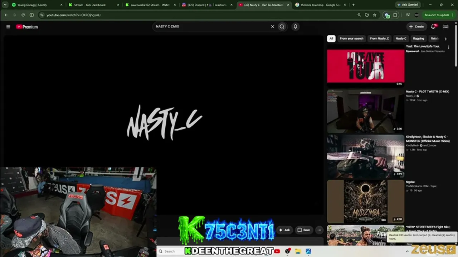Viewport: 458px width, 257px height.
Task: View site information for youtube.com
Action: [x=42, y=15]
